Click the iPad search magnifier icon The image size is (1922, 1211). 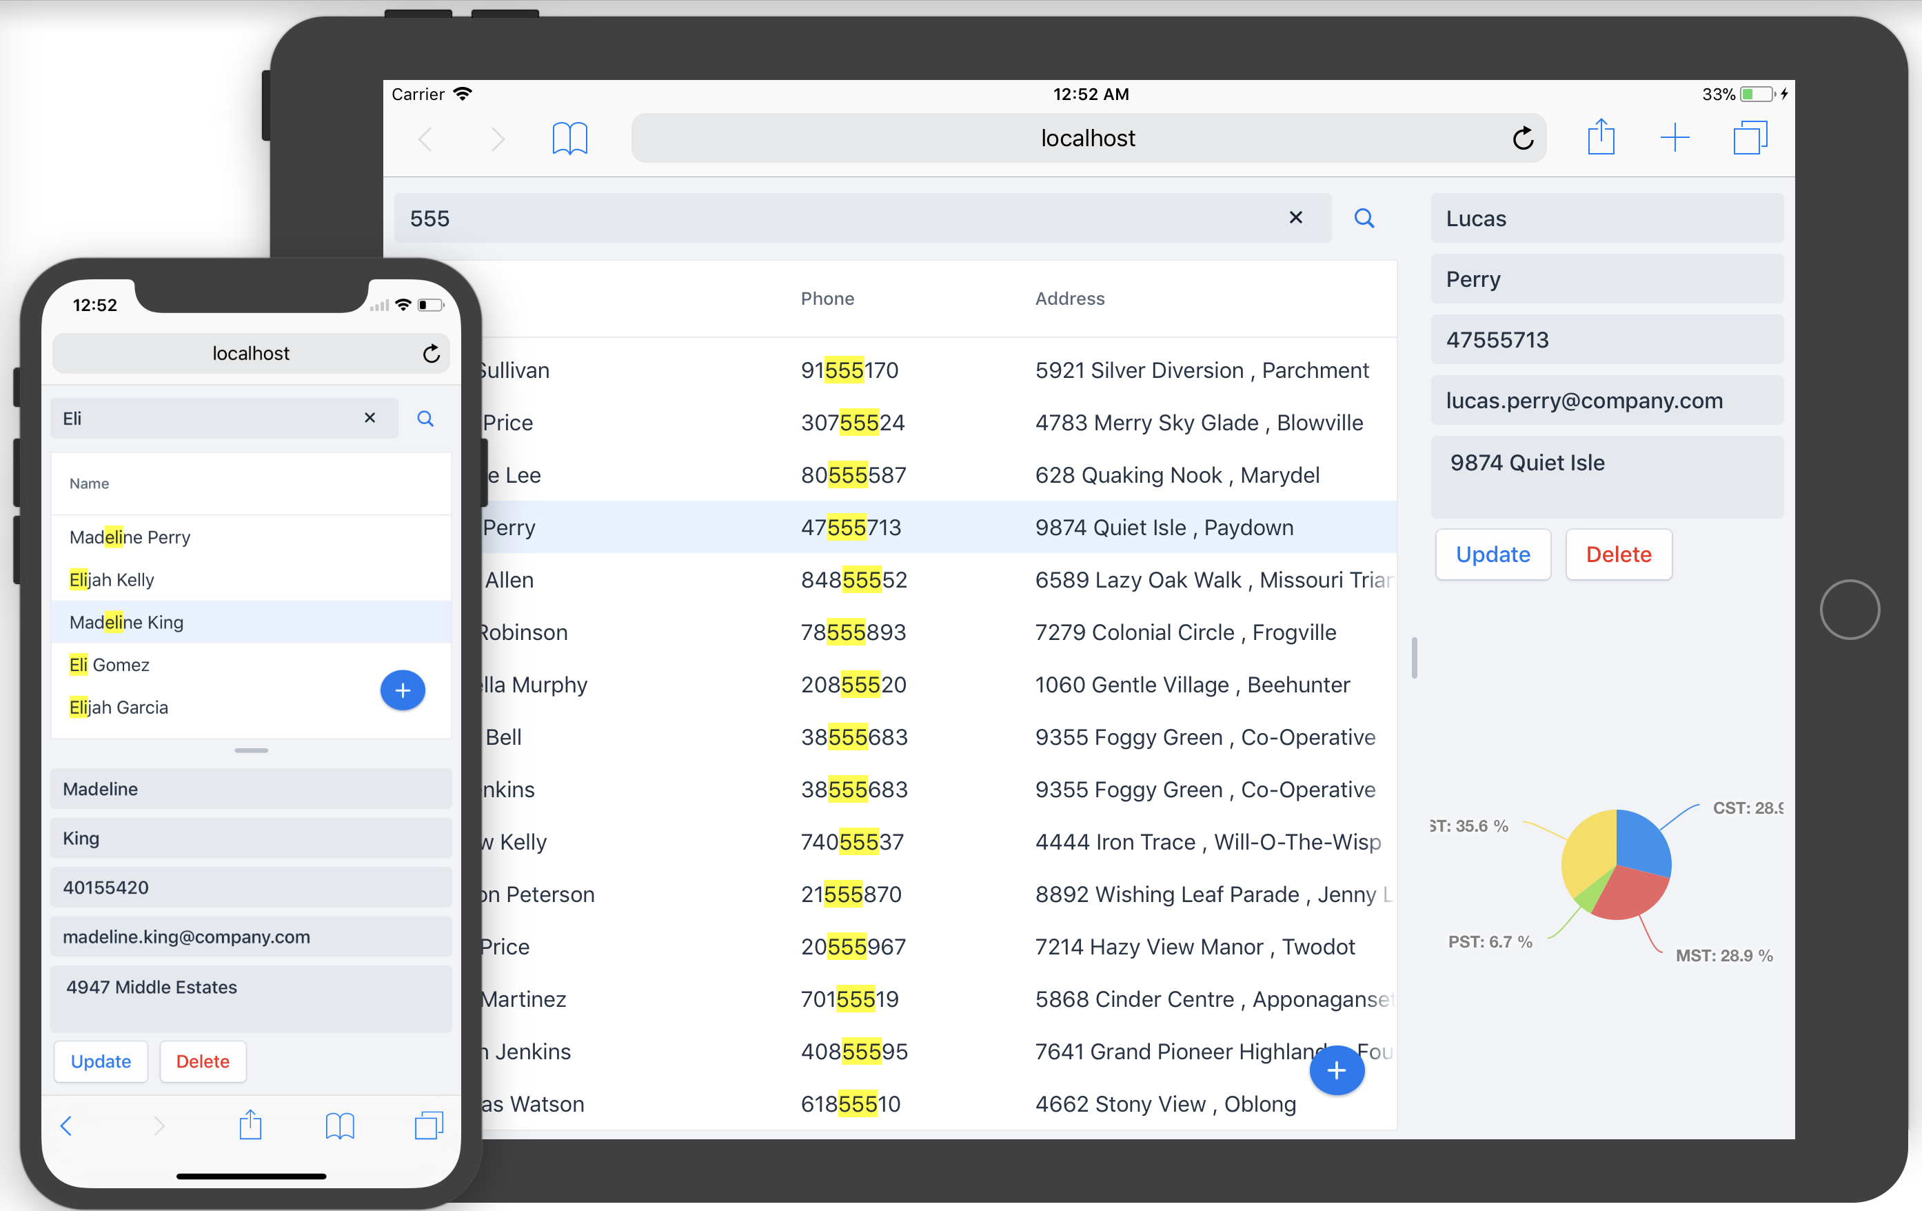tap(1364, 218)
